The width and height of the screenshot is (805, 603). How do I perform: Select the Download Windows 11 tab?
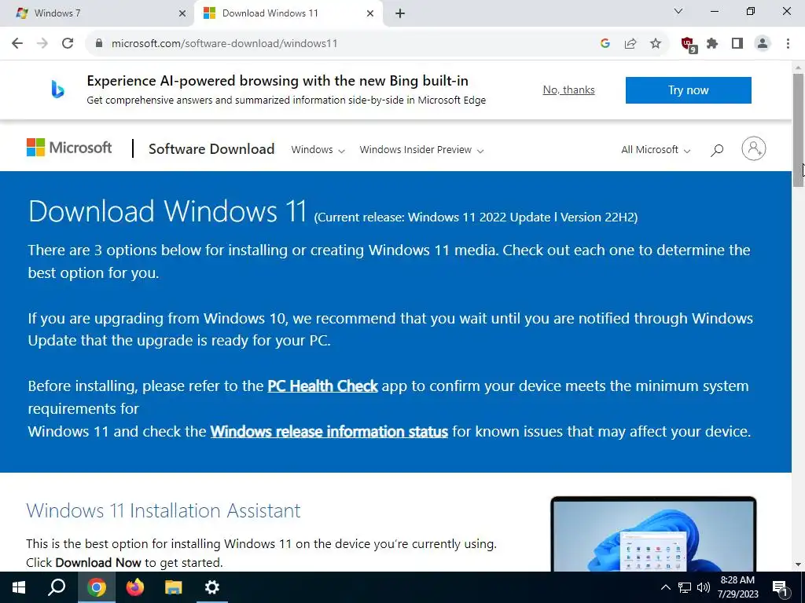coord(288,14)
